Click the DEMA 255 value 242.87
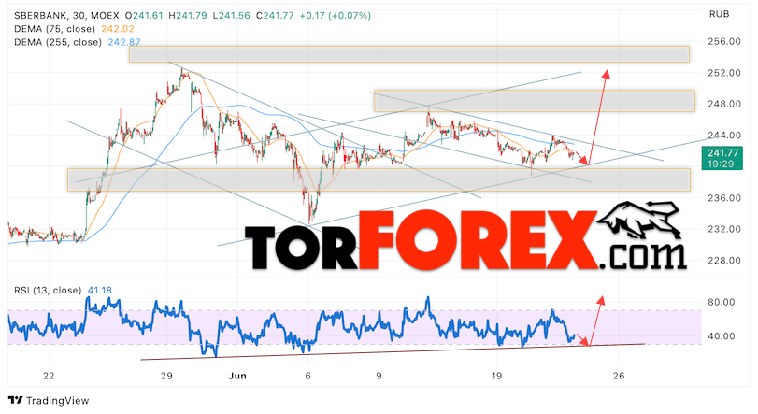The width and height of the screenshot is (758, 414). click(124, 42)
